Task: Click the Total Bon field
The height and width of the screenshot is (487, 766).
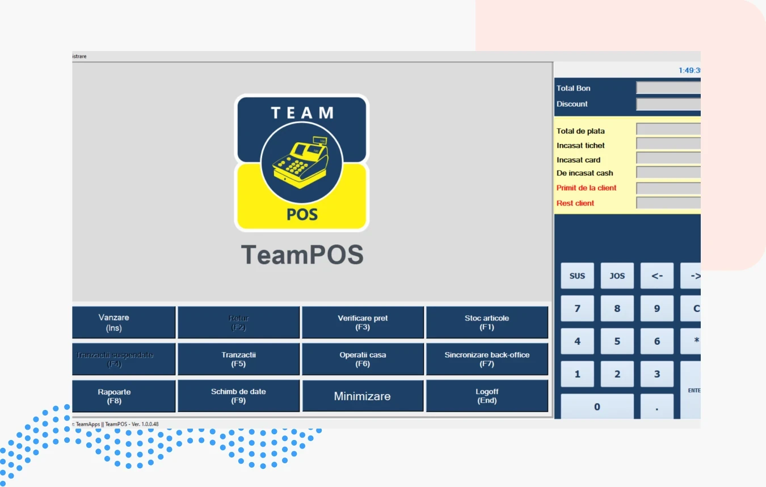Action: pyautogui.click(x=668, y=88)
